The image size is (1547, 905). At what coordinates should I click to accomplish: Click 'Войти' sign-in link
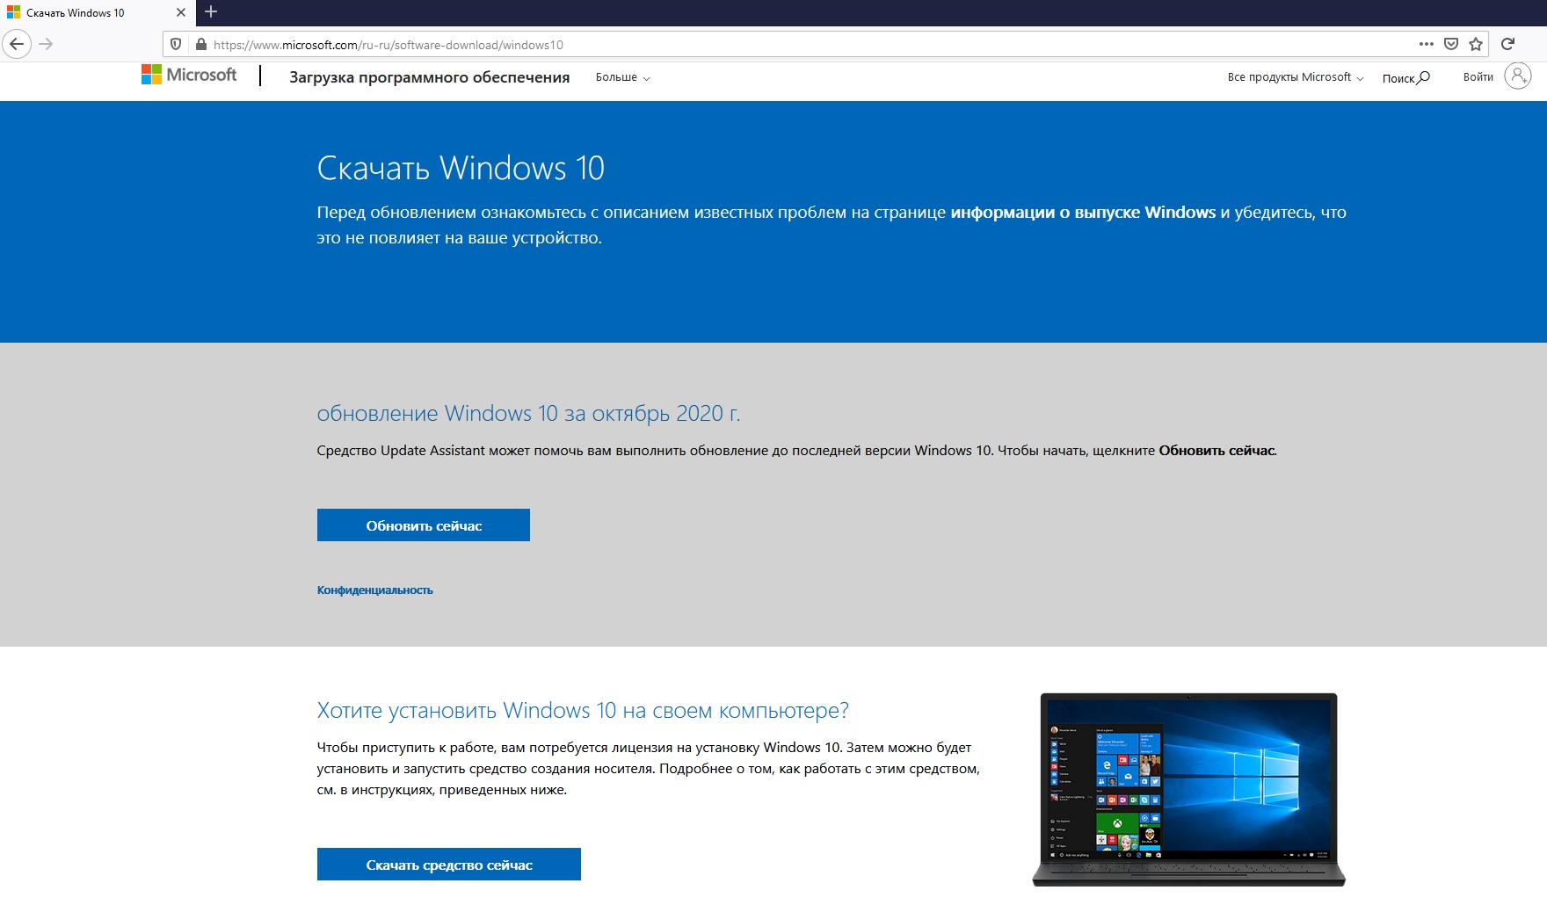(1478, 77)
